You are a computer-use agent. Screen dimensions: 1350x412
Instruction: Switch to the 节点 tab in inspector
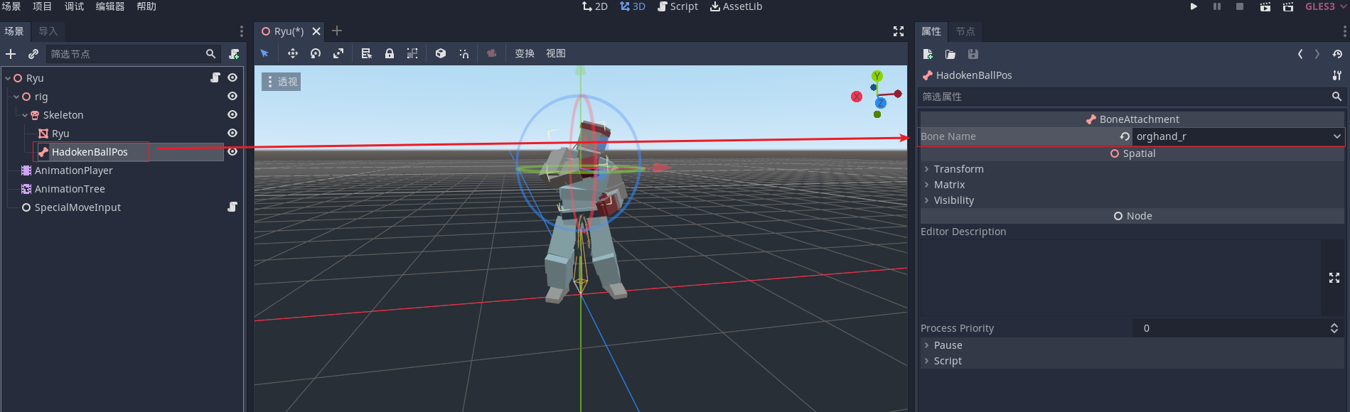coord(965,31)
